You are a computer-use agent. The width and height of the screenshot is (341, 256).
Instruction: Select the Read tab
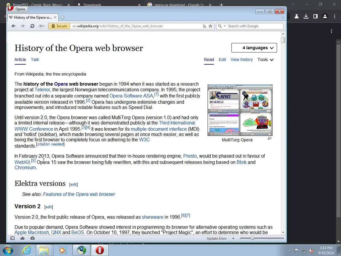pos(209,60)
